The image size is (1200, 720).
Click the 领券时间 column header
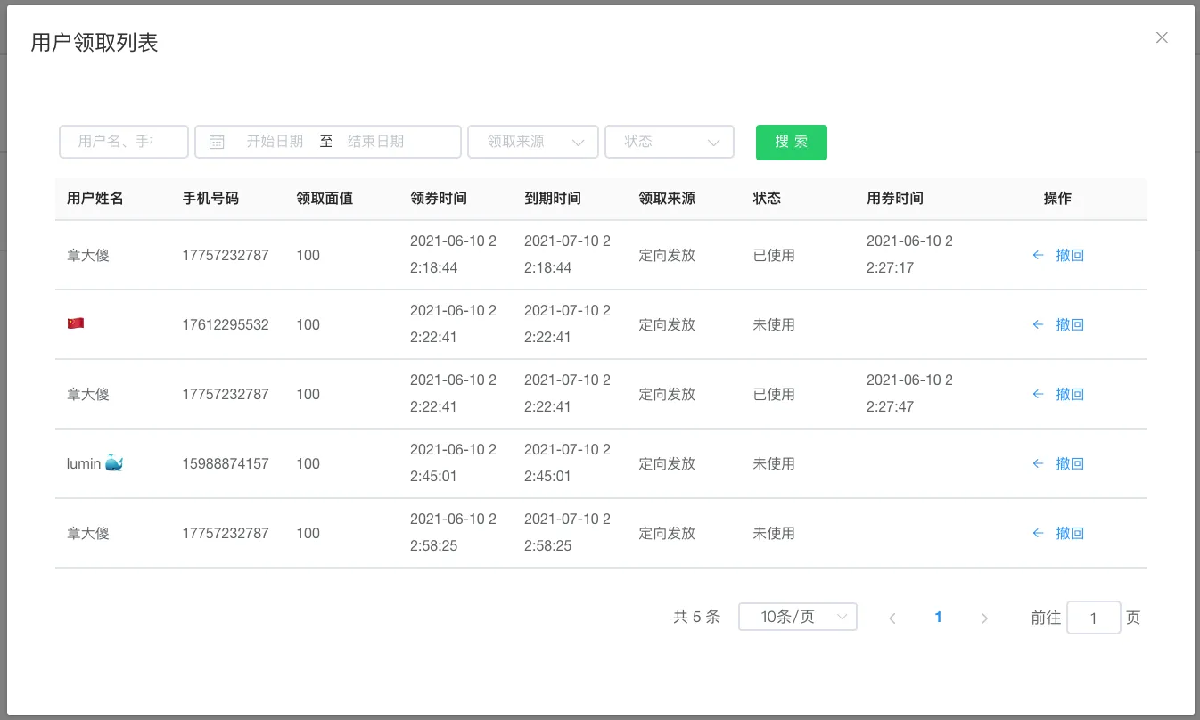(x=438, y=199)
